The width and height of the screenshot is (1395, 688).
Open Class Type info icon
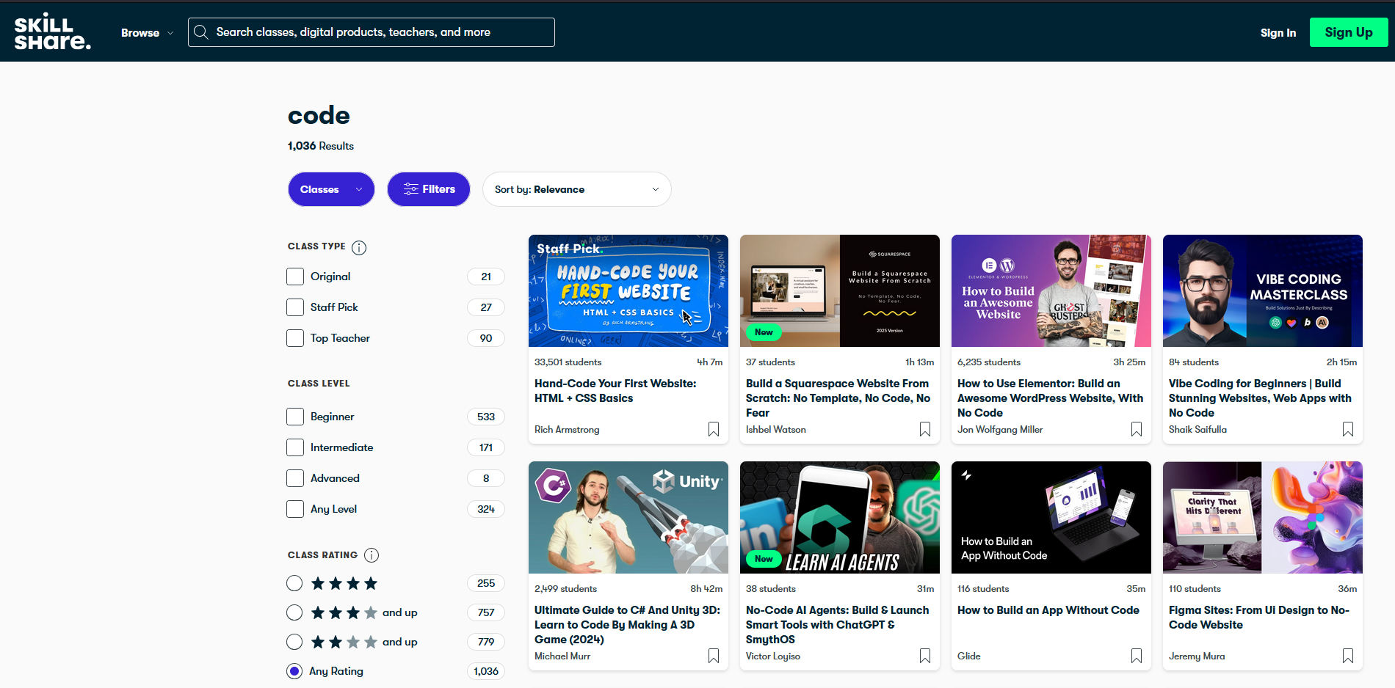coord(359,247)
